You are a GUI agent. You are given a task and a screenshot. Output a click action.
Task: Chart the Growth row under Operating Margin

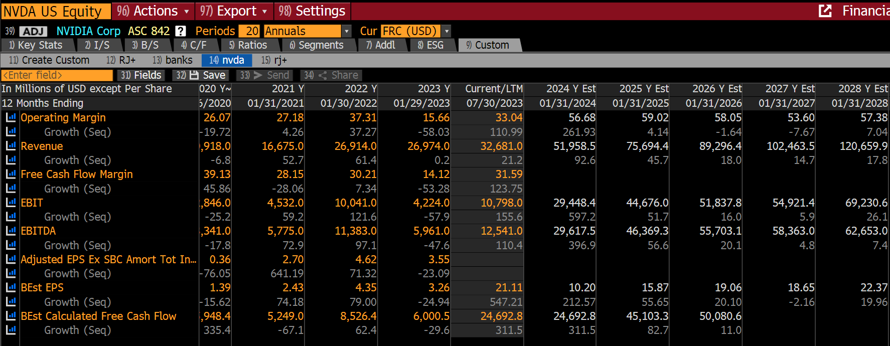pyautogui.click(x=11, y=132)
